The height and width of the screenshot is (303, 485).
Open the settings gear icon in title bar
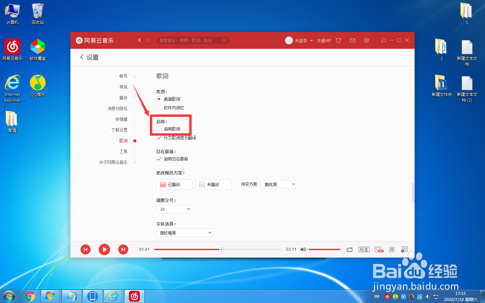(366, 40)
